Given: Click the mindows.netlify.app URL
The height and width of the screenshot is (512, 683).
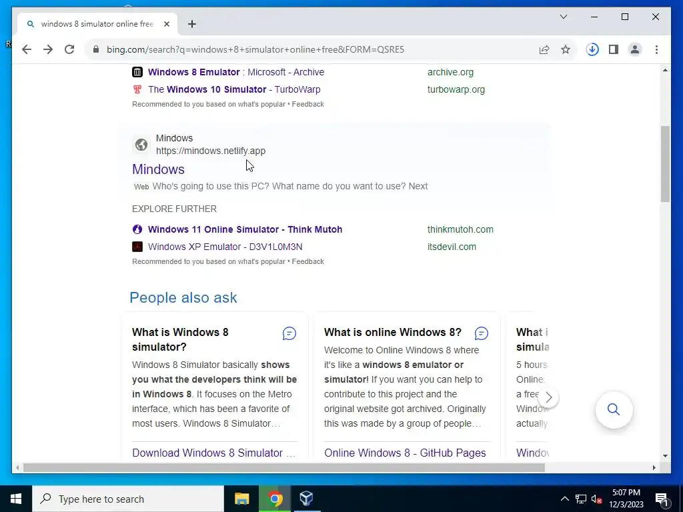Looking at the screenshot, I should point(210,151).
